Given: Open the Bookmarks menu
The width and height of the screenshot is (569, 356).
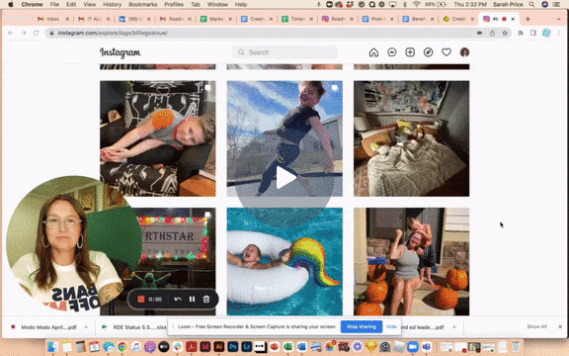Looking at the screenshot, I should (x=142, y=4).
